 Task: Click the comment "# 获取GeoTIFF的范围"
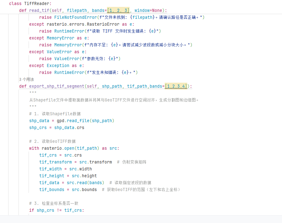click(x=141, y=189)
